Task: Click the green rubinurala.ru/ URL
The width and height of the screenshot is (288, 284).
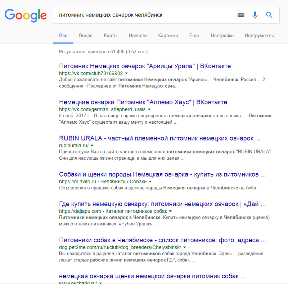Action: coord(74,146)
